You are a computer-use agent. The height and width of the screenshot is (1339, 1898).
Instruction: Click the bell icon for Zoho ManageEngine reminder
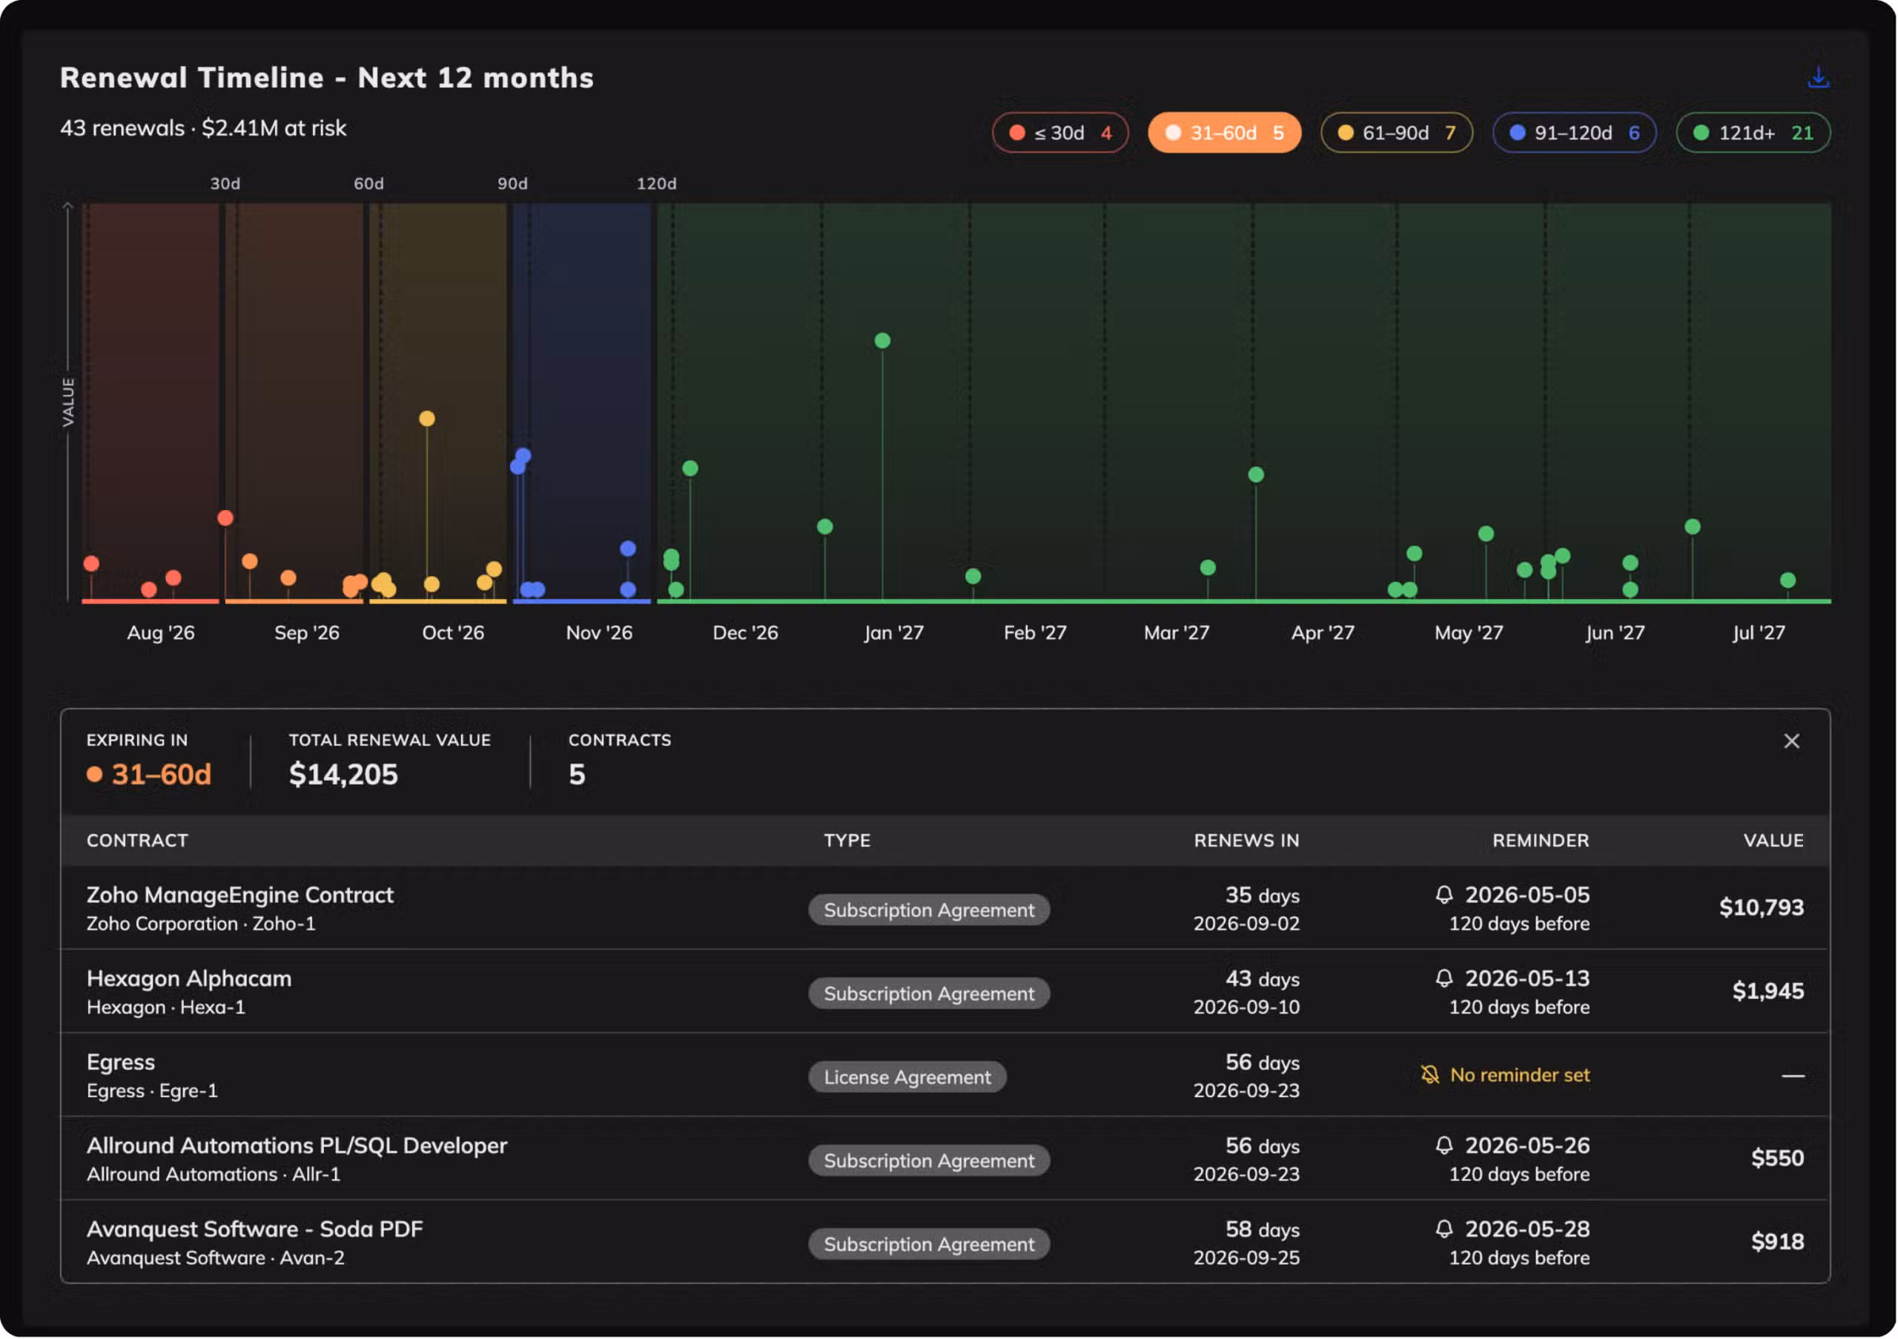point(1444,894)
